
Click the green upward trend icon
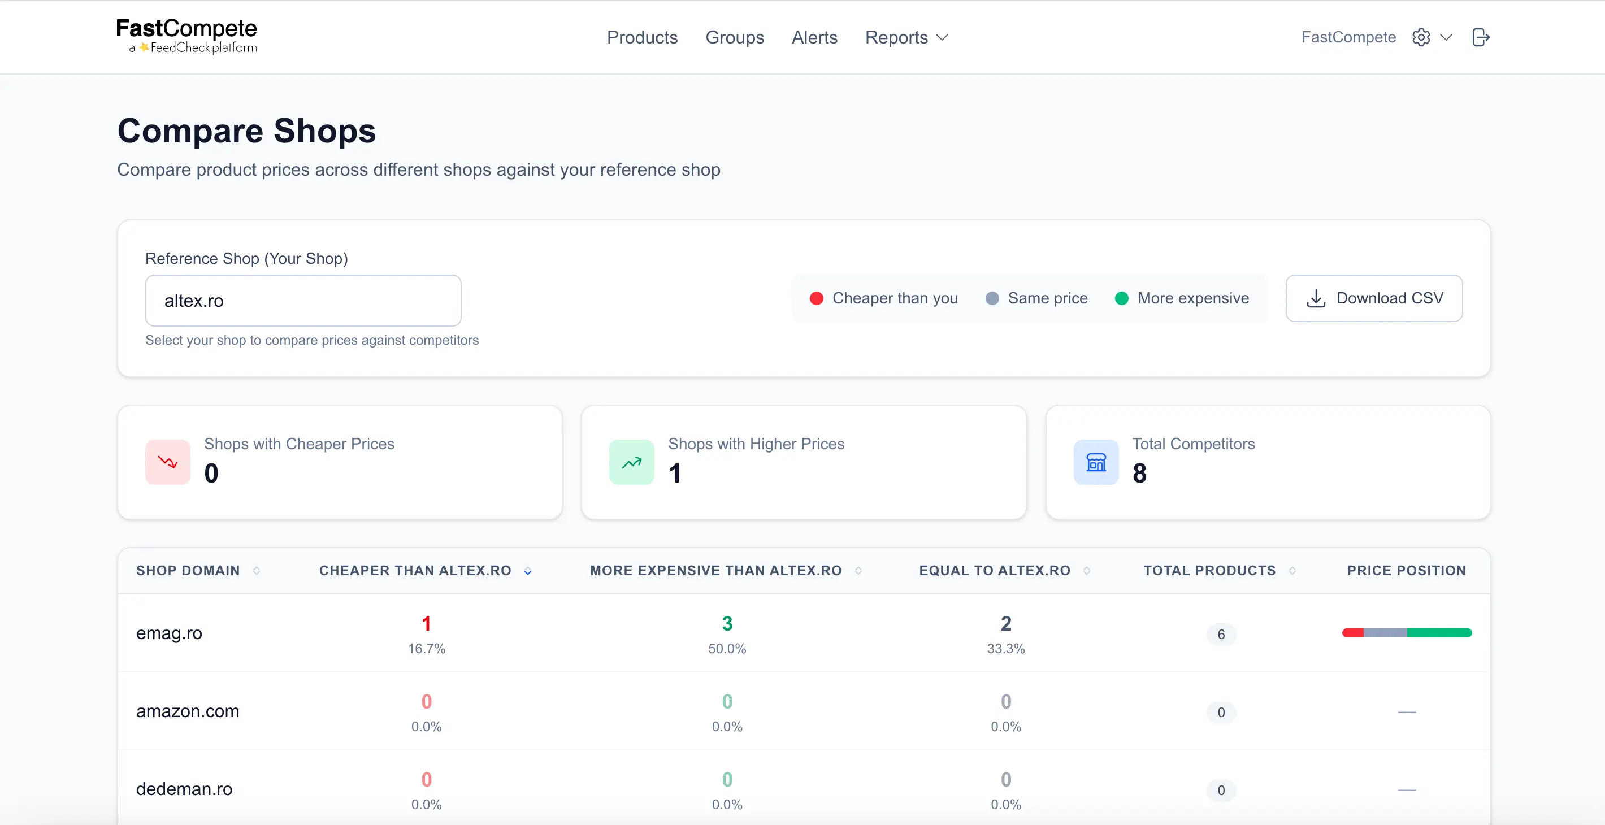coord(631,462)
